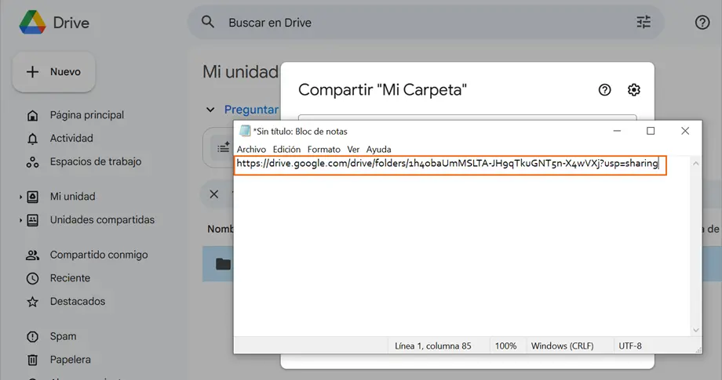Image resolution: width=722 pixels, height=380 pixels.
Task: Click the search magnifier icon in Drive
Action: point(208,22)
